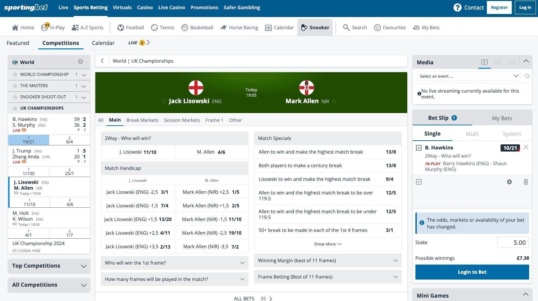Select J. Lisowski 11/10 in 2Way market

pyautogui.click(x=138, y=152)
